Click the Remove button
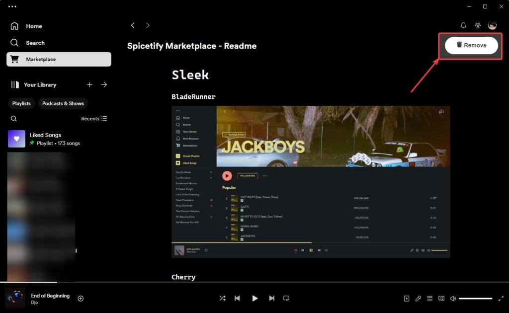The image size is (509, 313). (x=471, y=45)
